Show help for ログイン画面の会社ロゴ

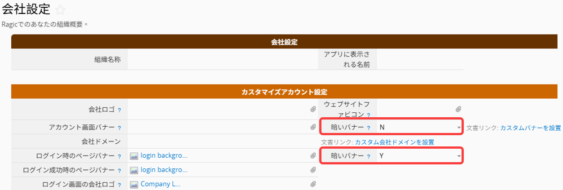point(119,185)
